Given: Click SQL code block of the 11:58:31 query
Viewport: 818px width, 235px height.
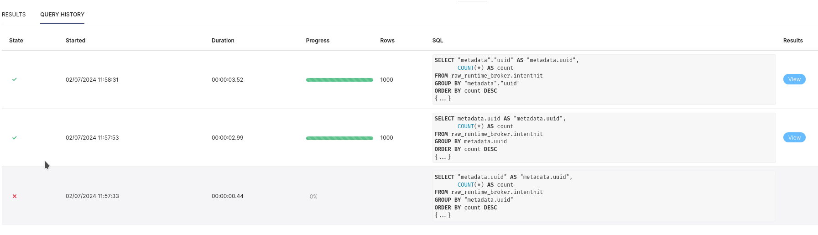Looking at the screenshot, I should click(604, 79).
